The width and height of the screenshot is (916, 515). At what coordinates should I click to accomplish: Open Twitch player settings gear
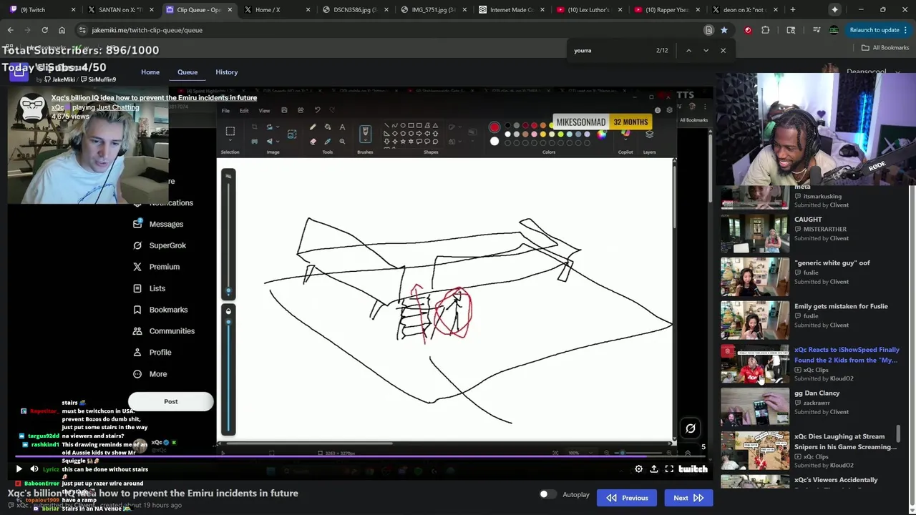(x=638, y=469)
